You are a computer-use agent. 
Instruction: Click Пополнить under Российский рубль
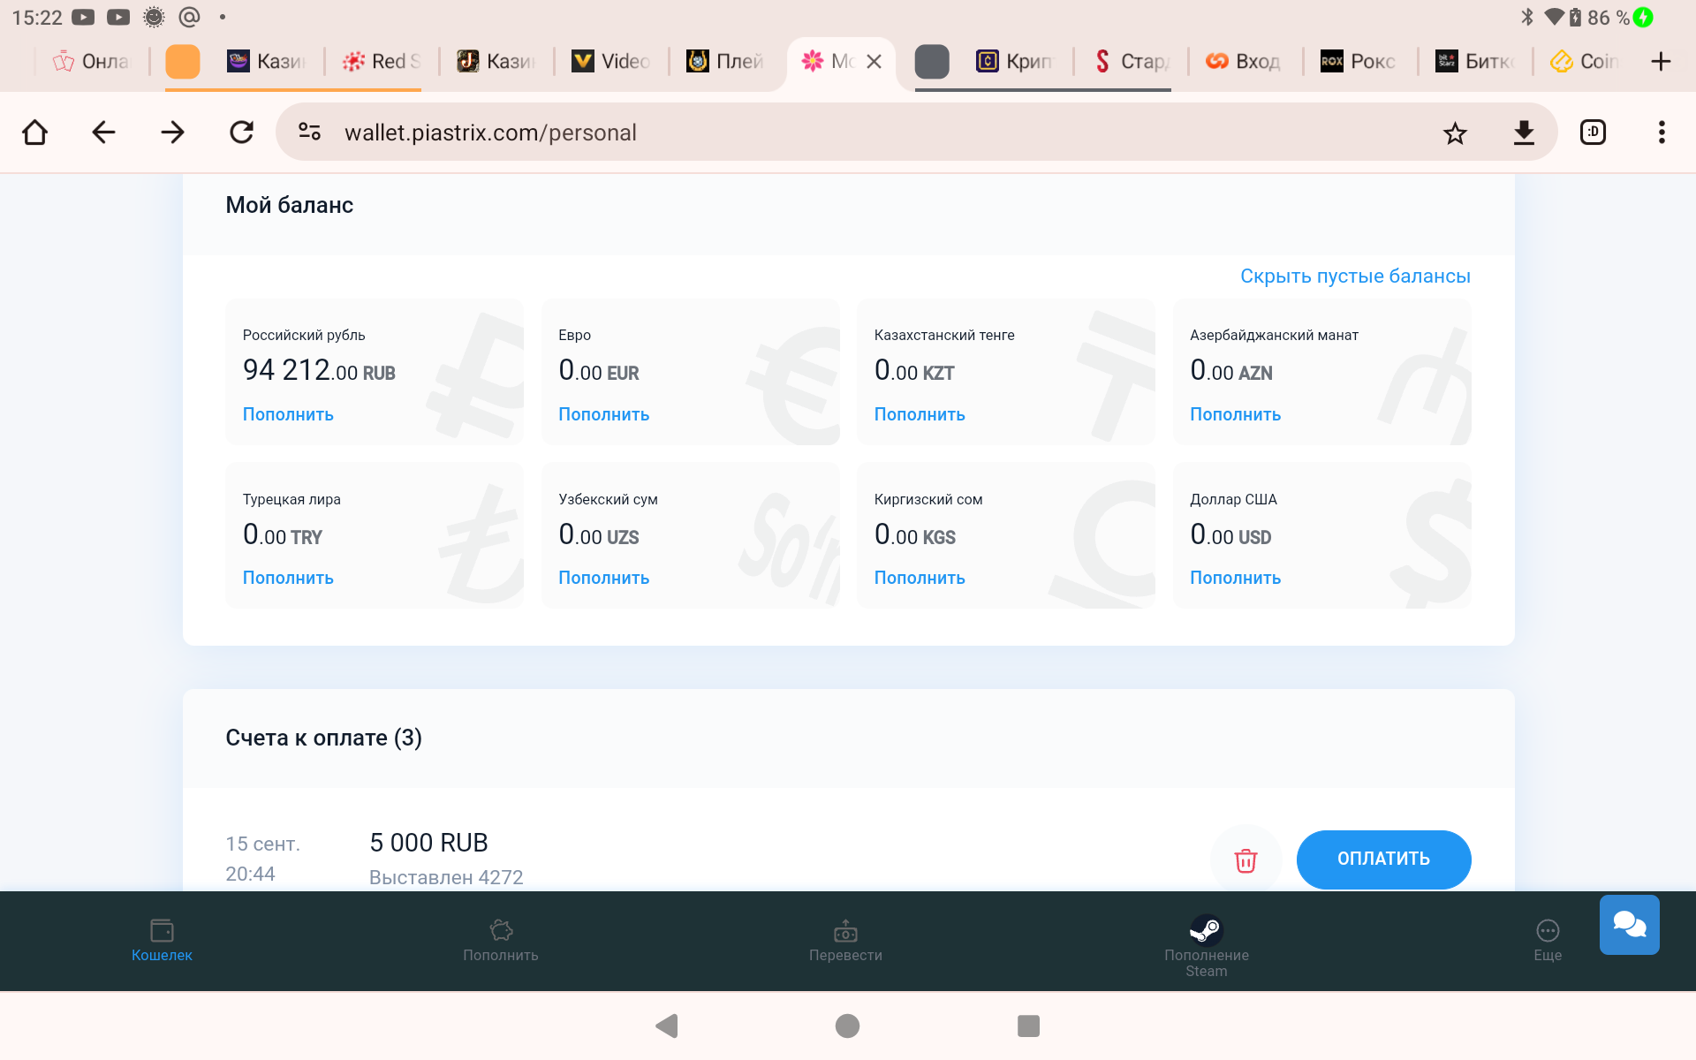tap(288, 414)
